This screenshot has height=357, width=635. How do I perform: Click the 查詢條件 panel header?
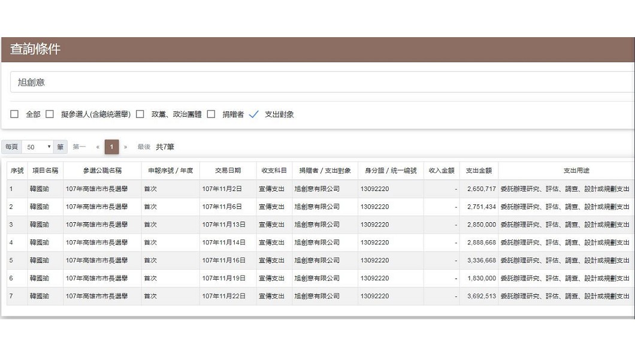(318, 49)
